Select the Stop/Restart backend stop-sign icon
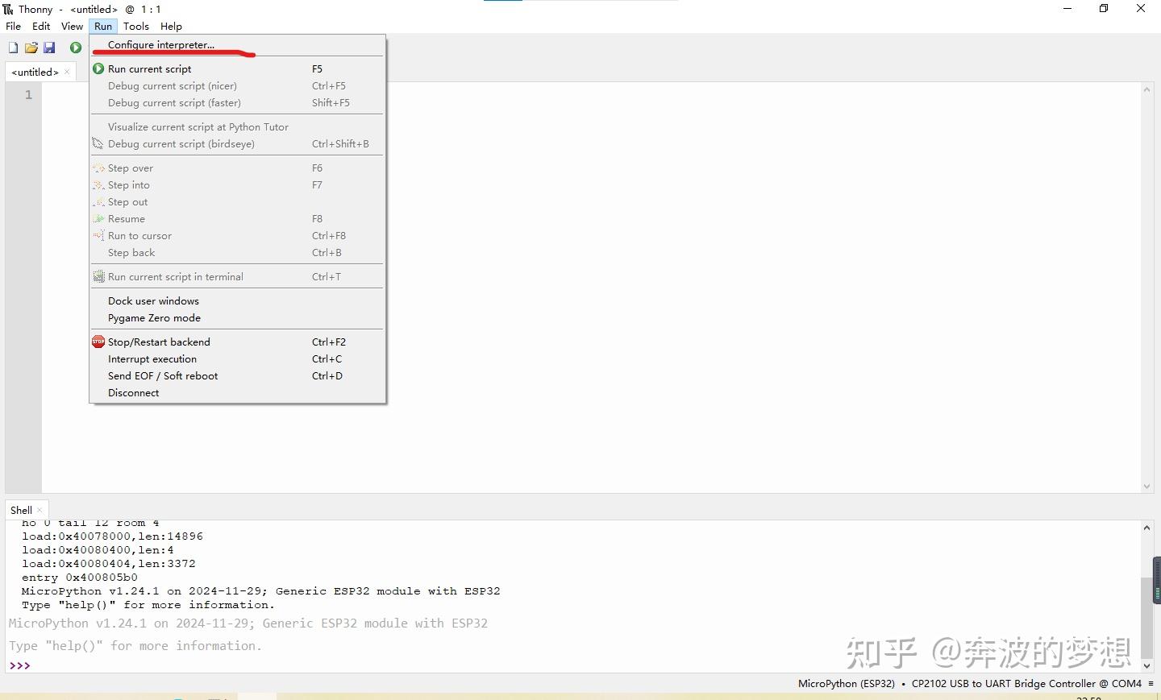The width and height of the screenshot is (1161, 700). click(x=98, y=342)
